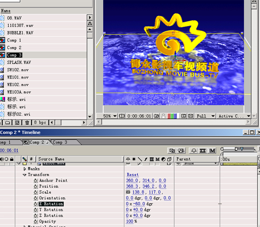Viewport: 260px width, 227px height.
Task: Click the viewer timecode 0:00:06:01
Action: (x=139, y=116)
